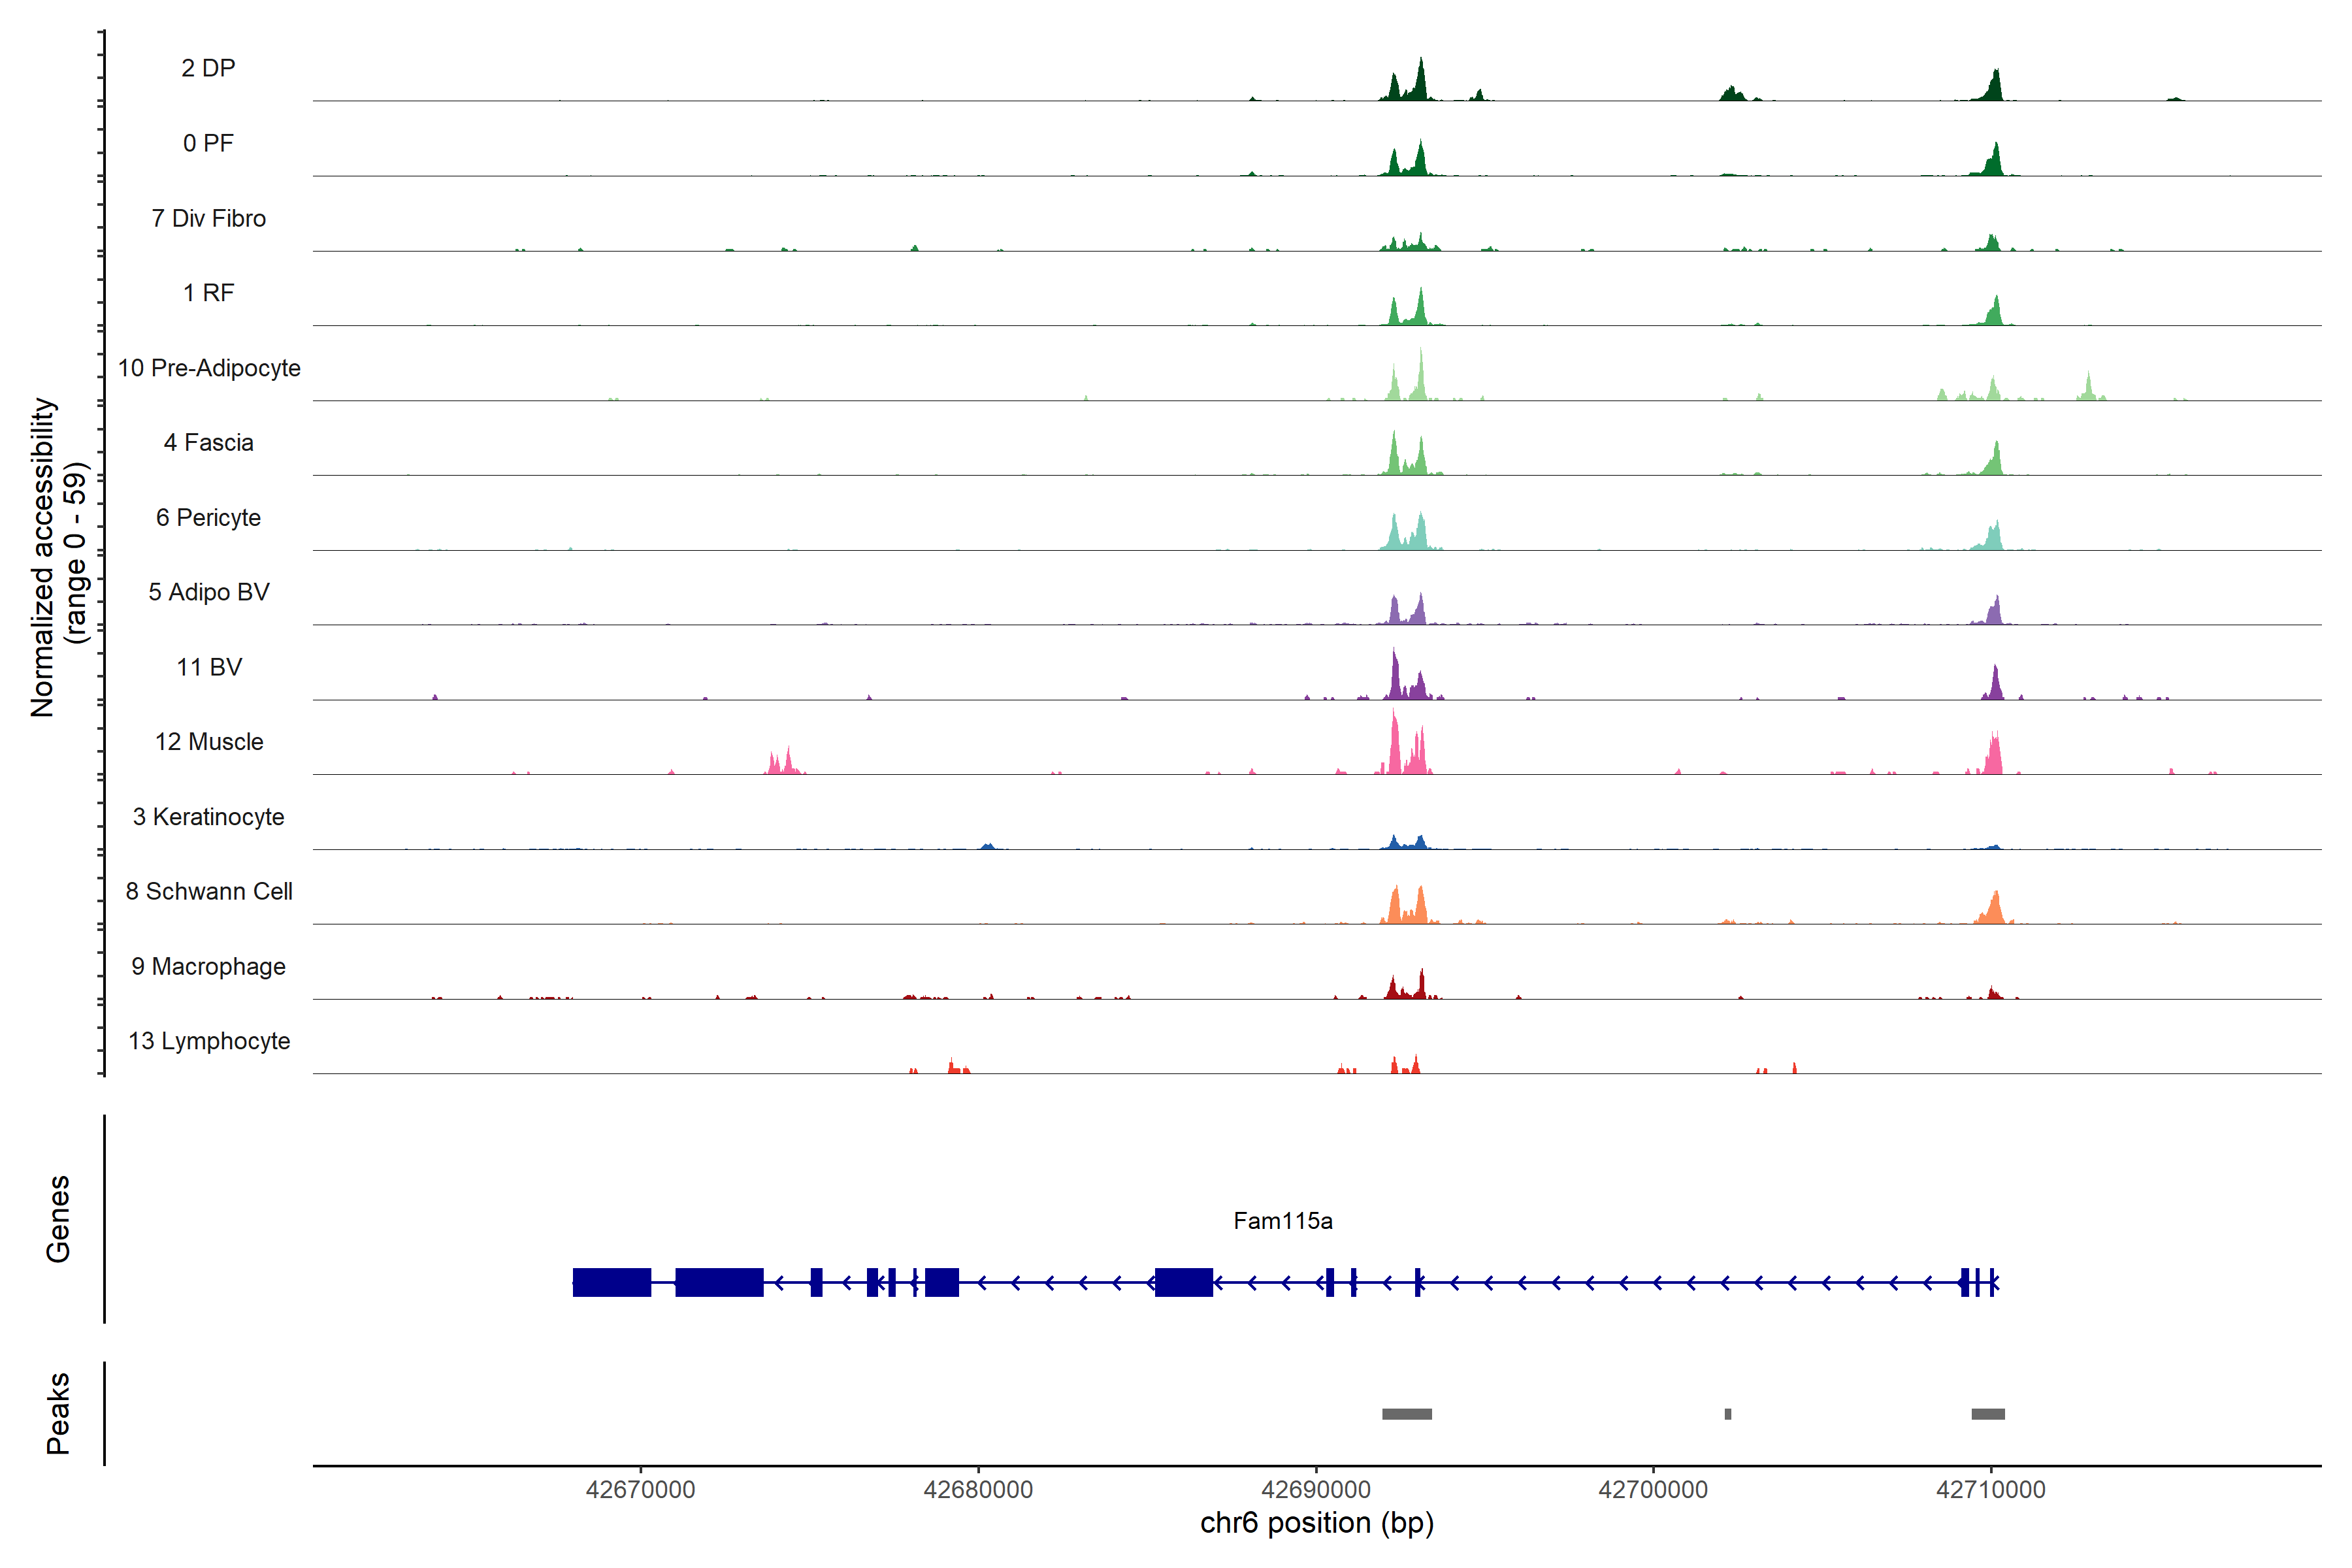Click the 42670000 axis tick label
Viewport: 2352px width, 1568px height.
640,1489
